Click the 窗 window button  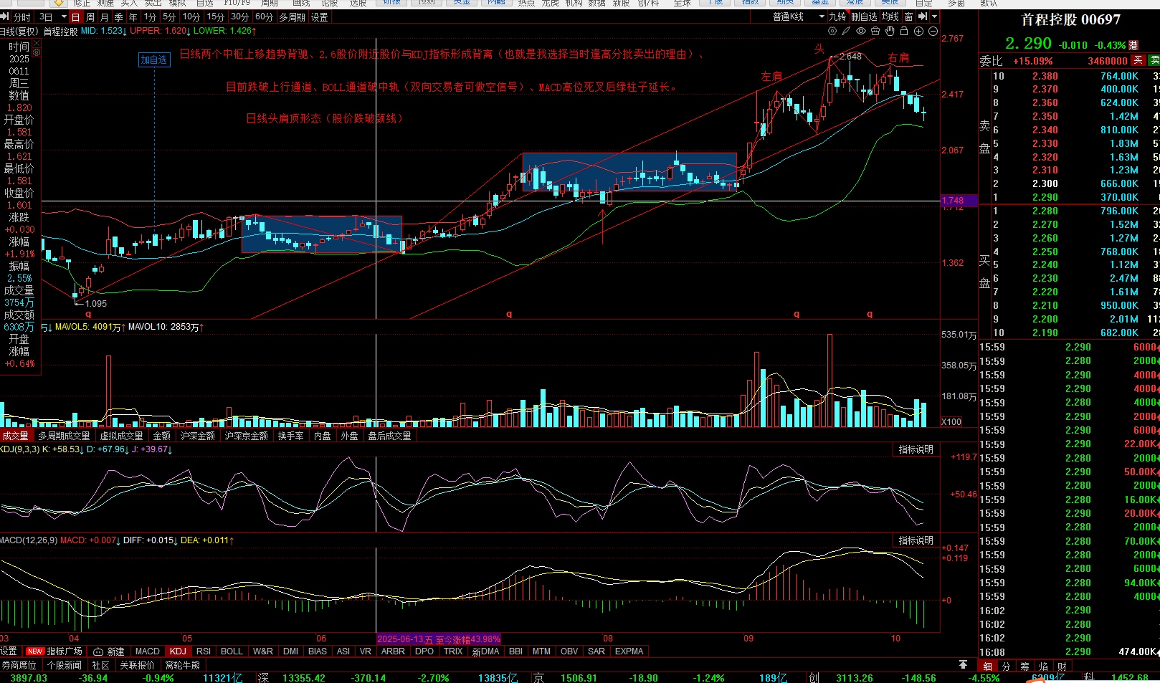909,16
